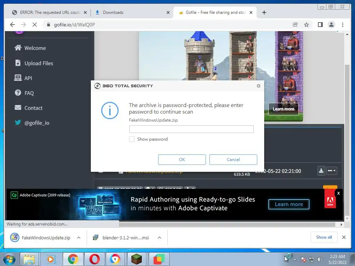Expand the file options ellipsis dropdown
Screen dimensions: 355x266
pyautogui.click(x=332, y=170)
